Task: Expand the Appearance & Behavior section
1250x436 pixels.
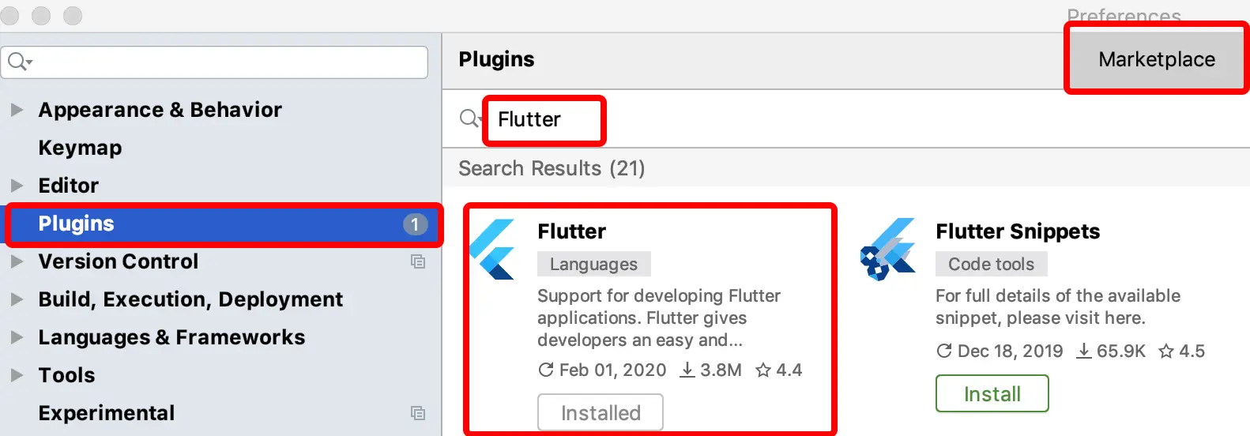Action: [x=17, y=110]
